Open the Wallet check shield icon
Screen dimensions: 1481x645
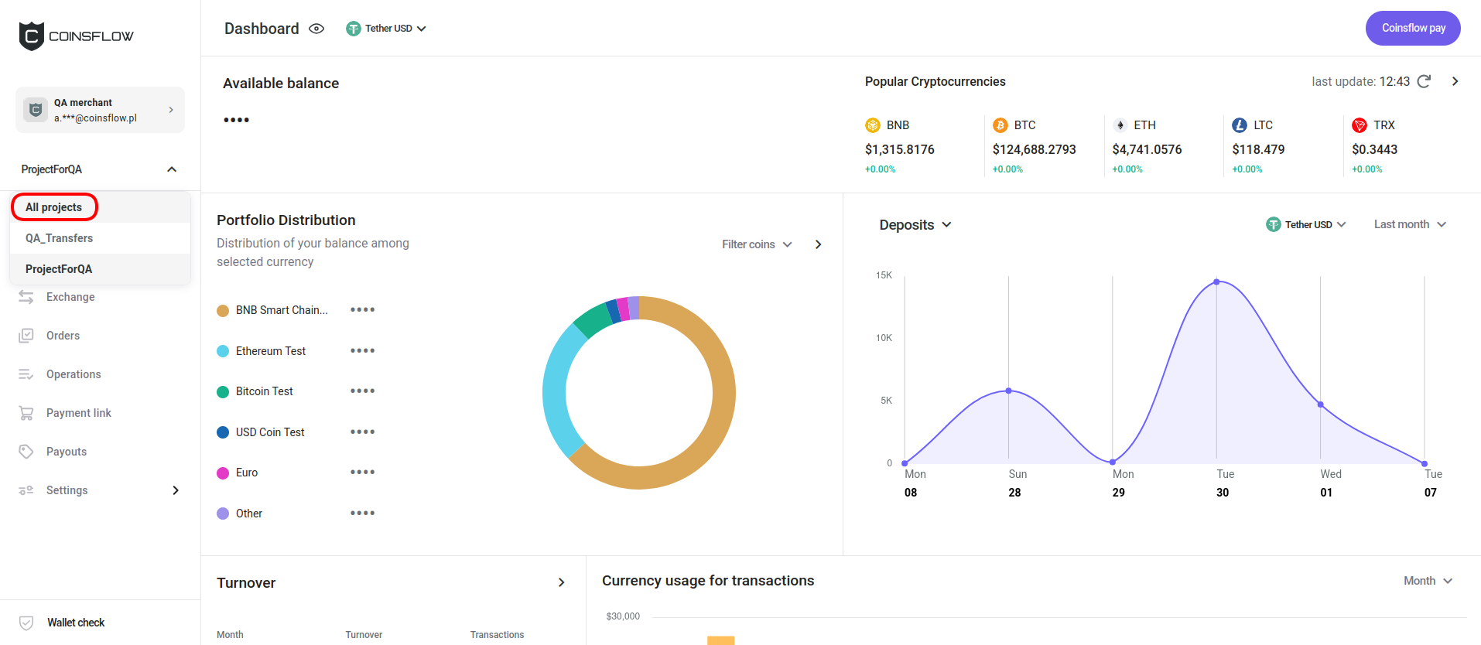coord(26,623)
